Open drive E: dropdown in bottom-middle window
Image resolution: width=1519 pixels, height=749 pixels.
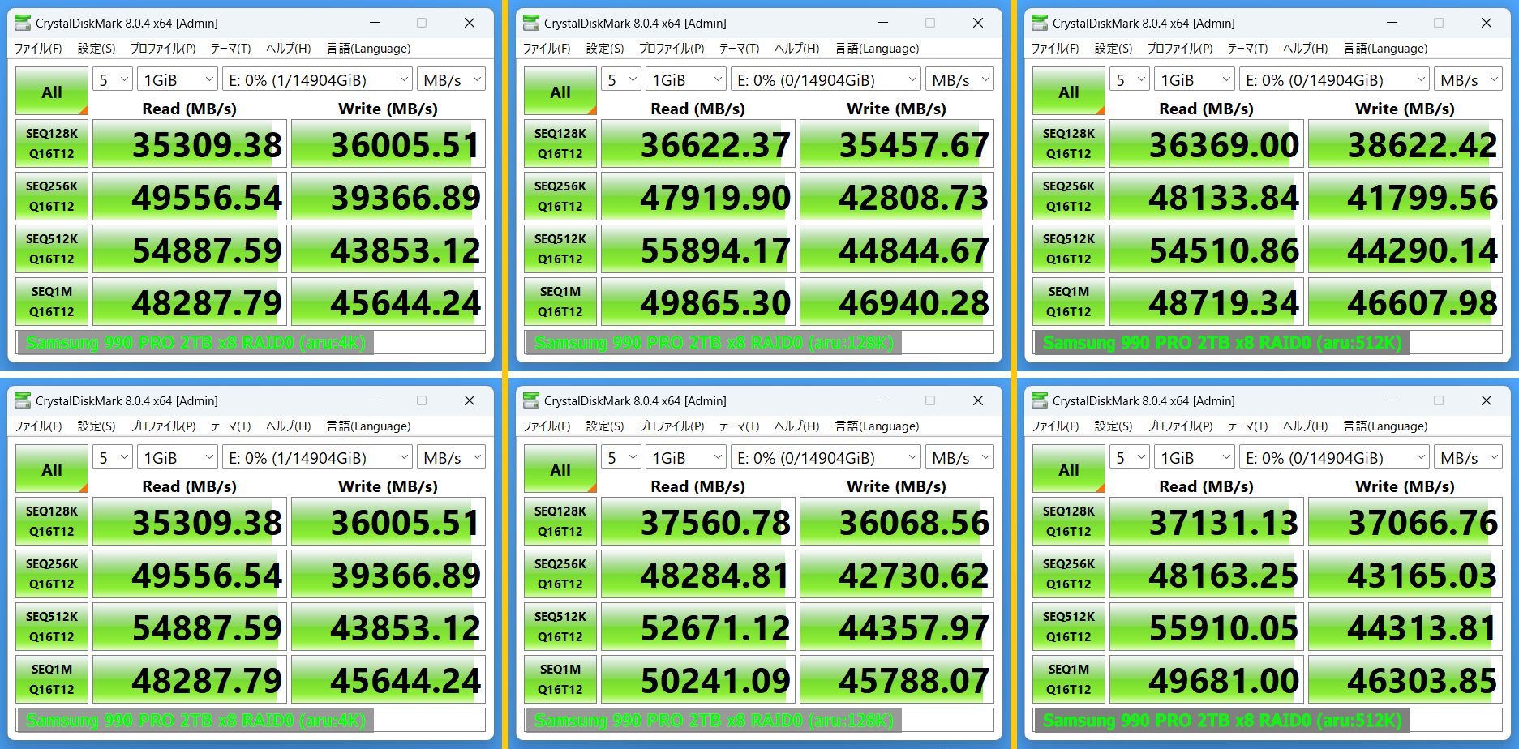pyautogui.click(x=826, y=457)
